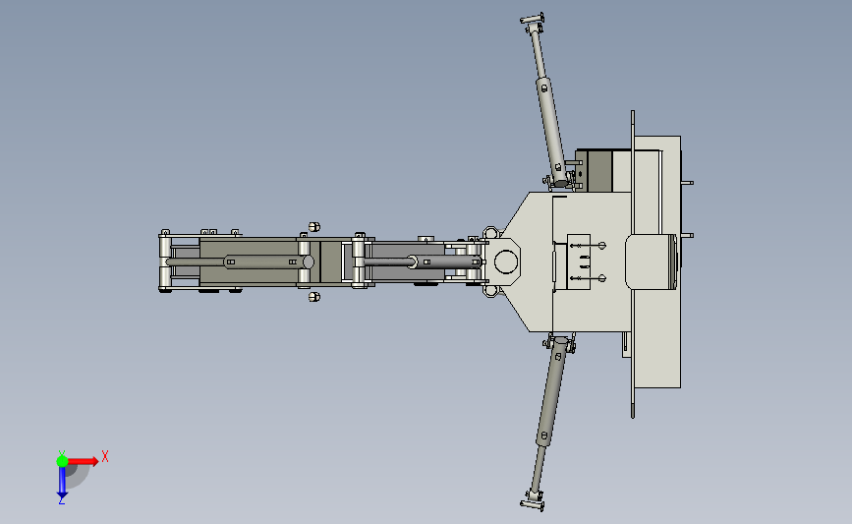The image size is (852, 524).
Task: Click the red X axis arrow of the triad
Action: coord(84,461)
